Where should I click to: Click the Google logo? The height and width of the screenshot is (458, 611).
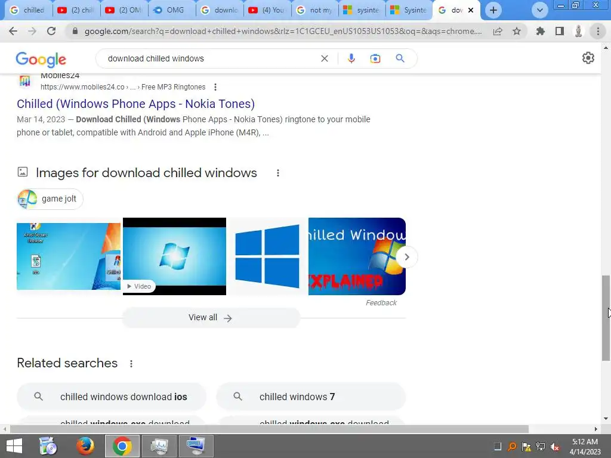pos(41,59)
